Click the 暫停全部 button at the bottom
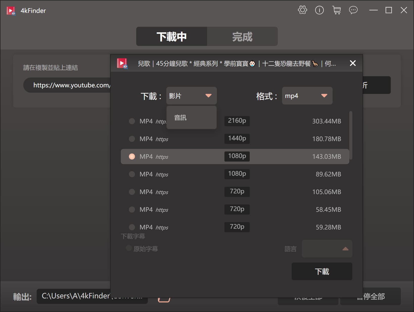 coord(370,296)
